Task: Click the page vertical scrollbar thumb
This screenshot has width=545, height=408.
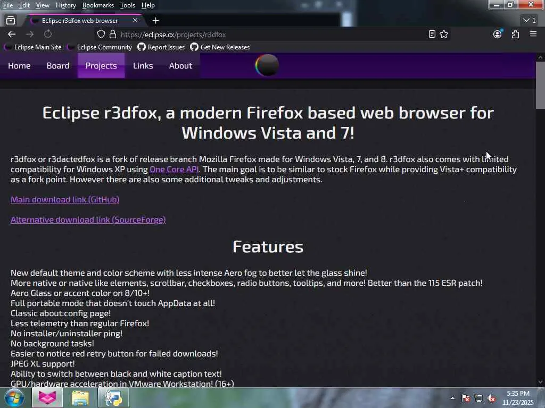Action: (x=540, y=86)
